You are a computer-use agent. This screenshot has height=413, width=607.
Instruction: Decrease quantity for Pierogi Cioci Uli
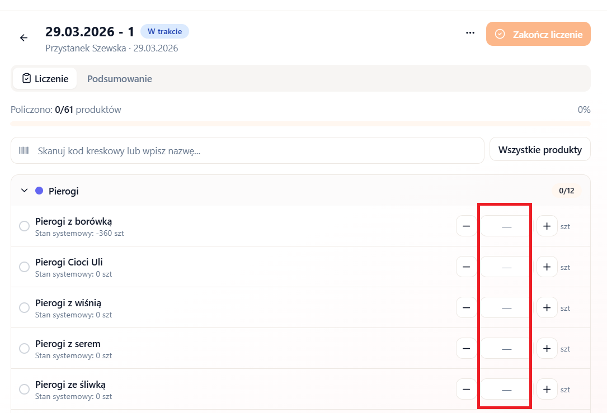pos(467,267)
